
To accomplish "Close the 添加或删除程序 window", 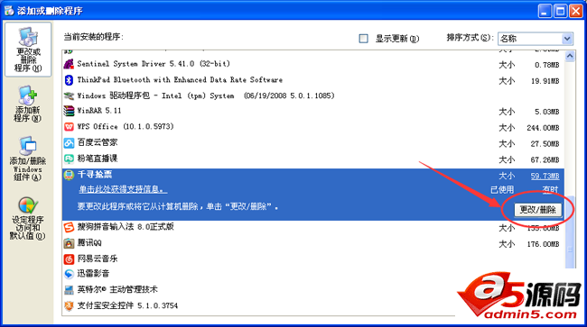I will point(576,11).
